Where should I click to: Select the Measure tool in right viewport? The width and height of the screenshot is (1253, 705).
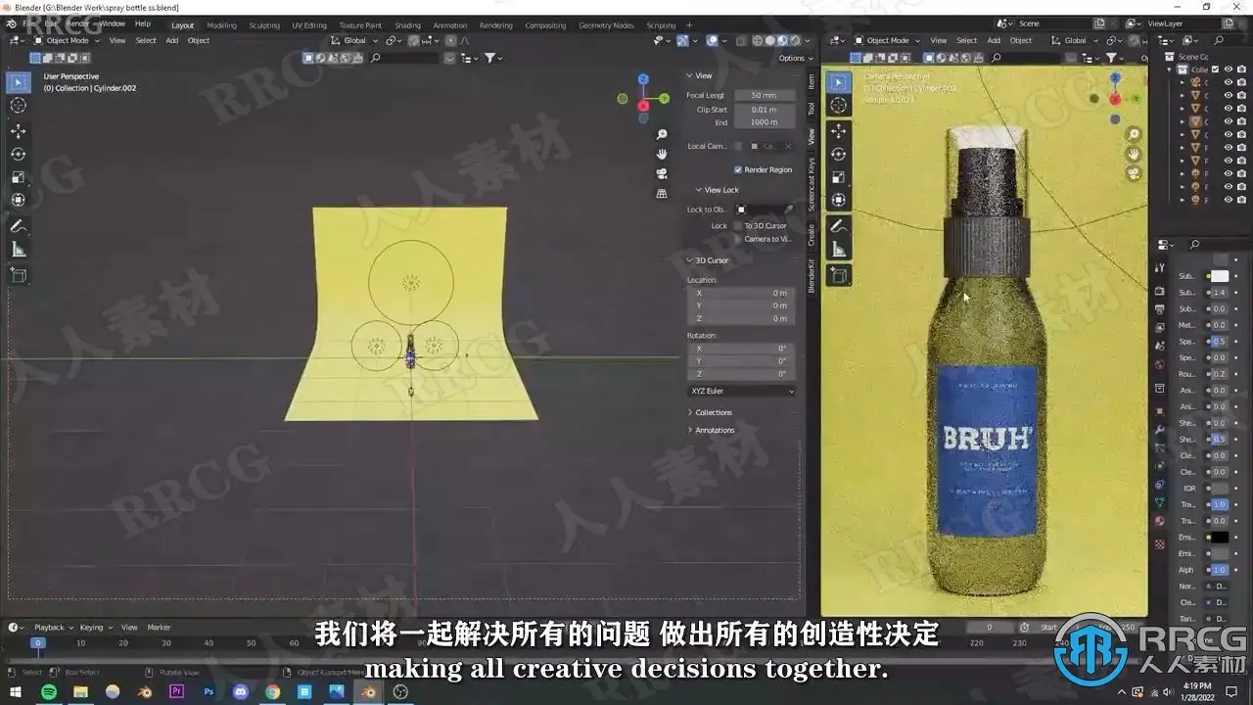point(839,250)
